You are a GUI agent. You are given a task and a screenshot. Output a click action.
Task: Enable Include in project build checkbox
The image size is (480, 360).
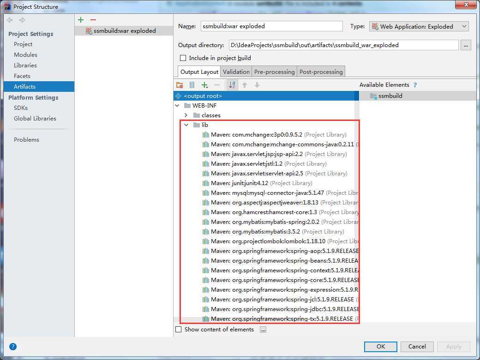tap(183, 58)
